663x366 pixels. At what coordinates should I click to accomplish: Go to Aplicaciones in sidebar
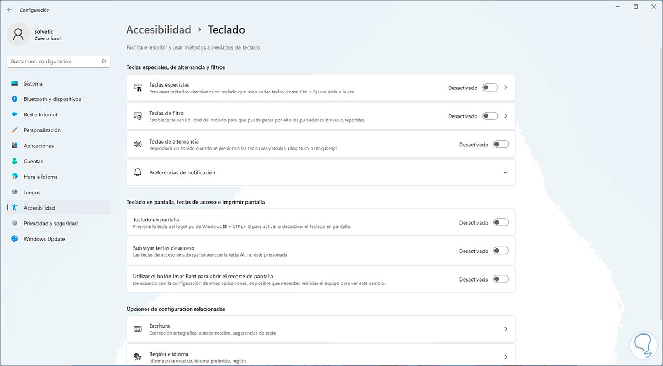(x=39, y=146)
